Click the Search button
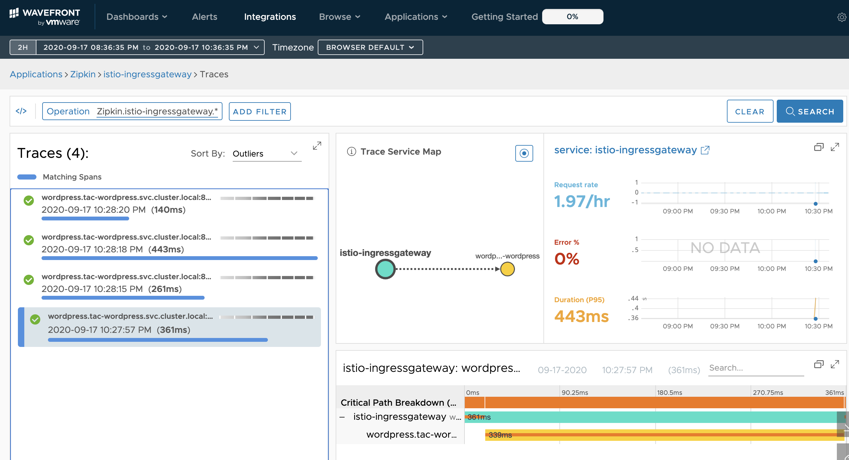849x460 pixels. 809,111
